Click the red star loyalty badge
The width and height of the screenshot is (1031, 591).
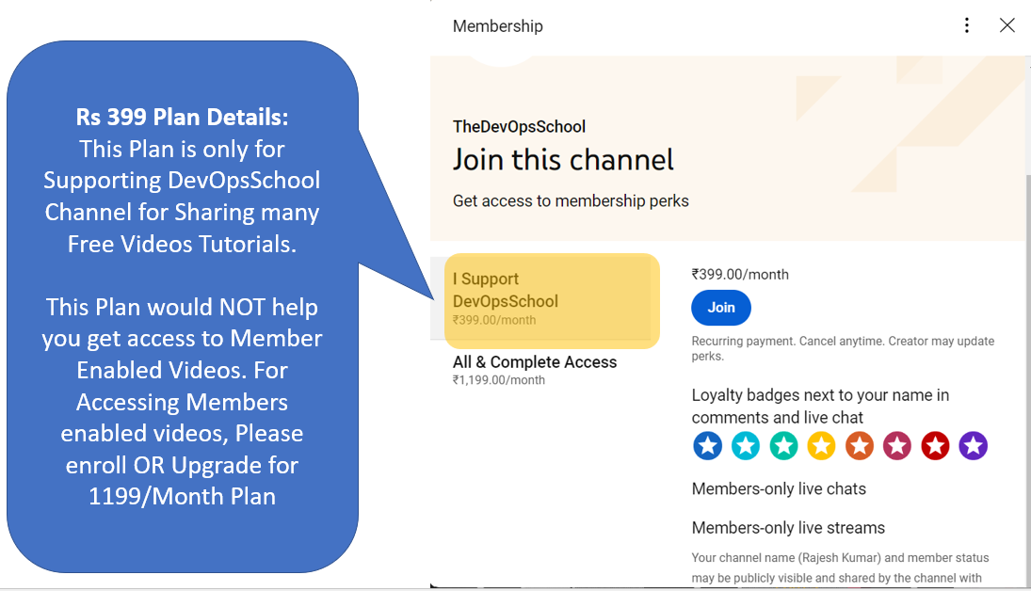click(935, 446)
